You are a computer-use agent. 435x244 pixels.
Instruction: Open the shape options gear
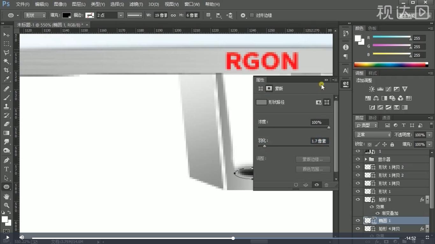point(243,15)
